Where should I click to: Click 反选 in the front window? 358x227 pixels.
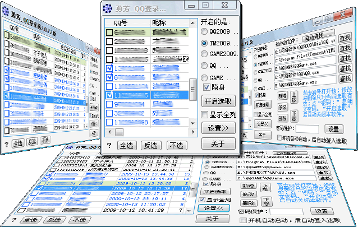tap(151, 145)
